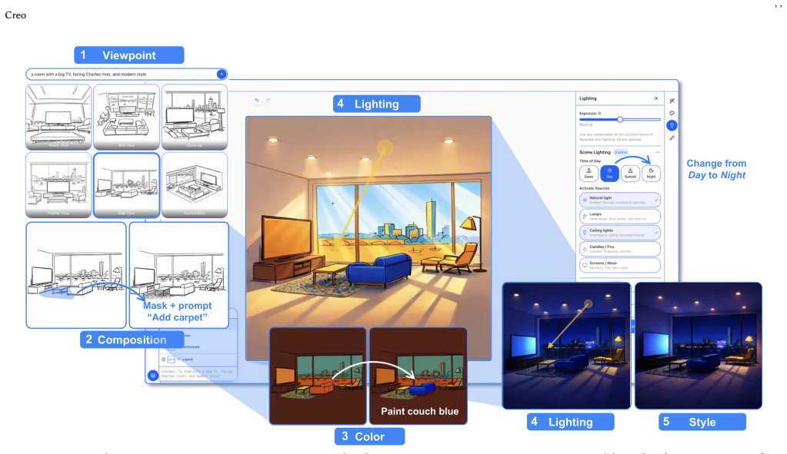Image resolution: width=787 pixels, height=454 pixels.
Task: Toggle the Ceiling lights source
Action: [x=620, y=233]
